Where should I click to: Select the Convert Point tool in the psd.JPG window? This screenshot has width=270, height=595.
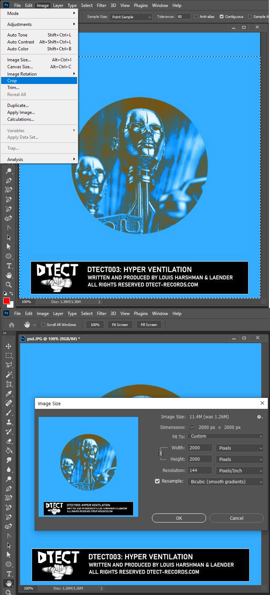coord(9,536)
